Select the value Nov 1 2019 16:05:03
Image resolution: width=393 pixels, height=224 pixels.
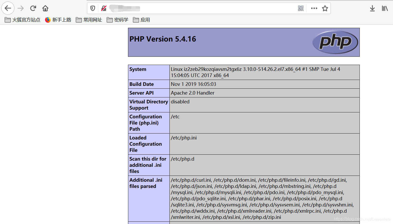(x=193, y=84)
